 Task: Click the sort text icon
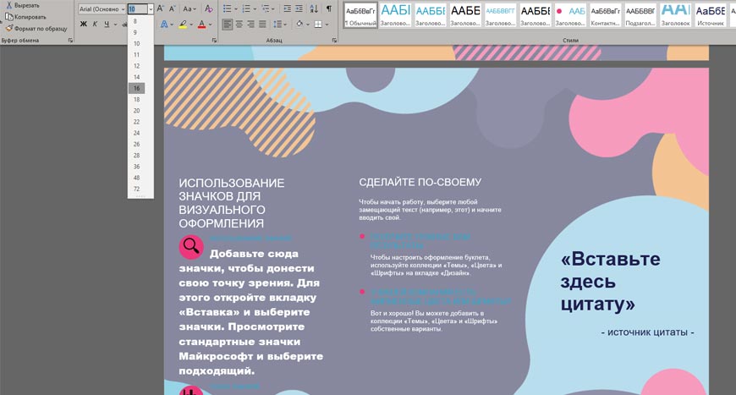point(315,8)
